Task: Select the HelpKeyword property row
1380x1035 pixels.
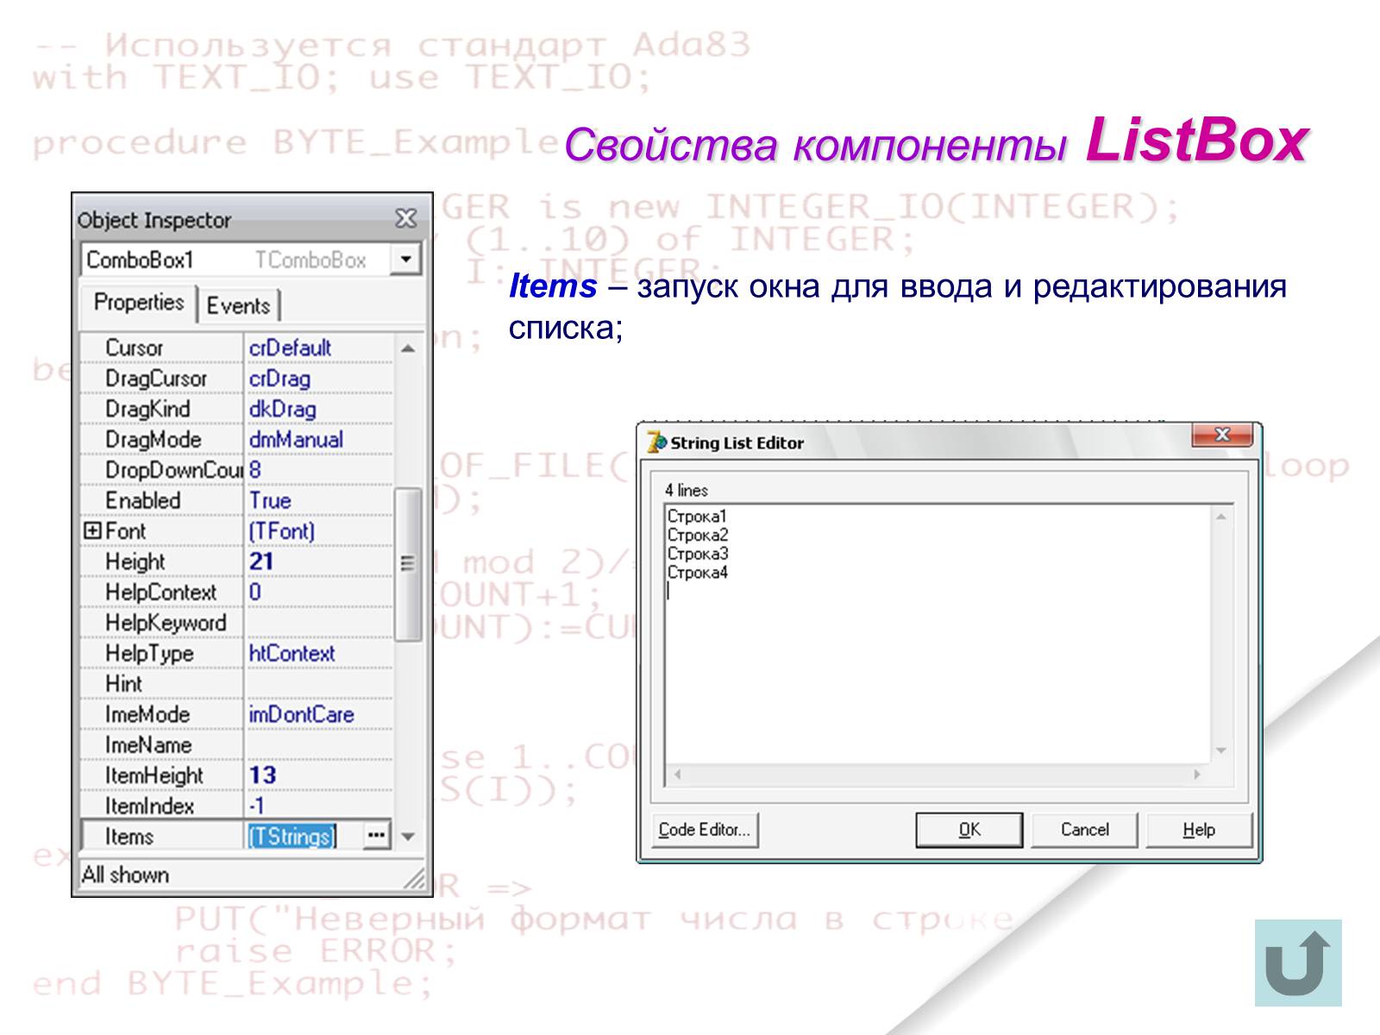Action: pyautogui.click(x=236, y=623)
